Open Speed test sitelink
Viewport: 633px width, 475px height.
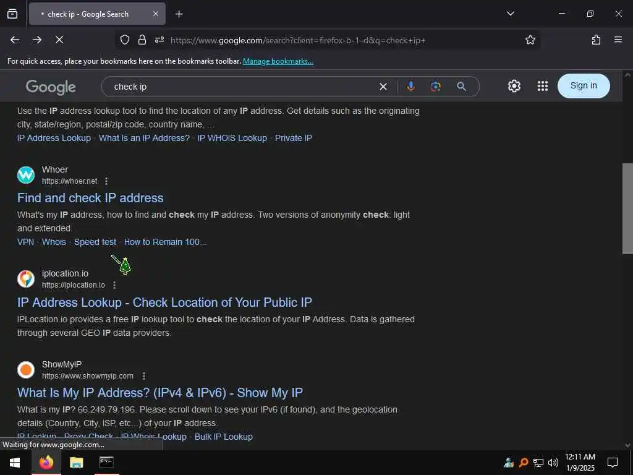pyautogui.click(x=95, y=242)
